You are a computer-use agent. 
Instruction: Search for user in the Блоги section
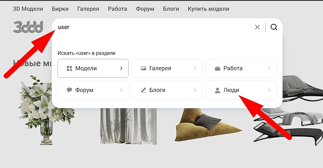coord(167,90)
